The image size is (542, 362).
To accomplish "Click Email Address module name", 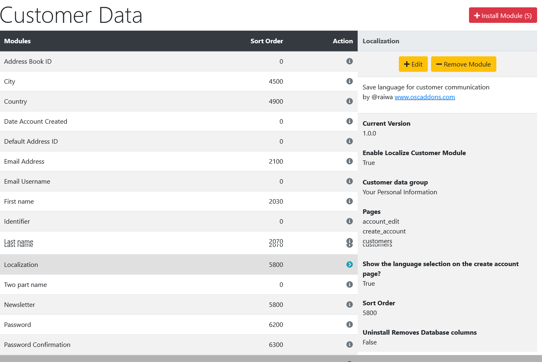I will point(24,162).
